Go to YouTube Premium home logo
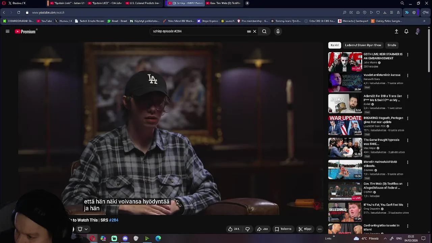432x243 pixels. click(25, 31)
